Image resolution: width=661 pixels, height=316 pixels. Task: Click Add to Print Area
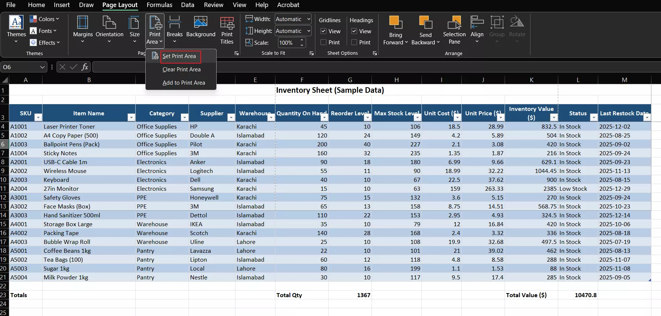[184, 83]
